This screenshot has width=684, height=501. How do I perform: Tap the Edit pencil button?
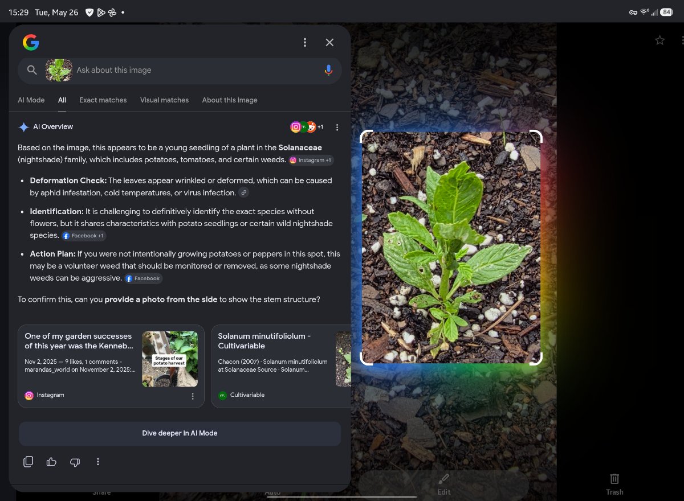coord(443,484)
